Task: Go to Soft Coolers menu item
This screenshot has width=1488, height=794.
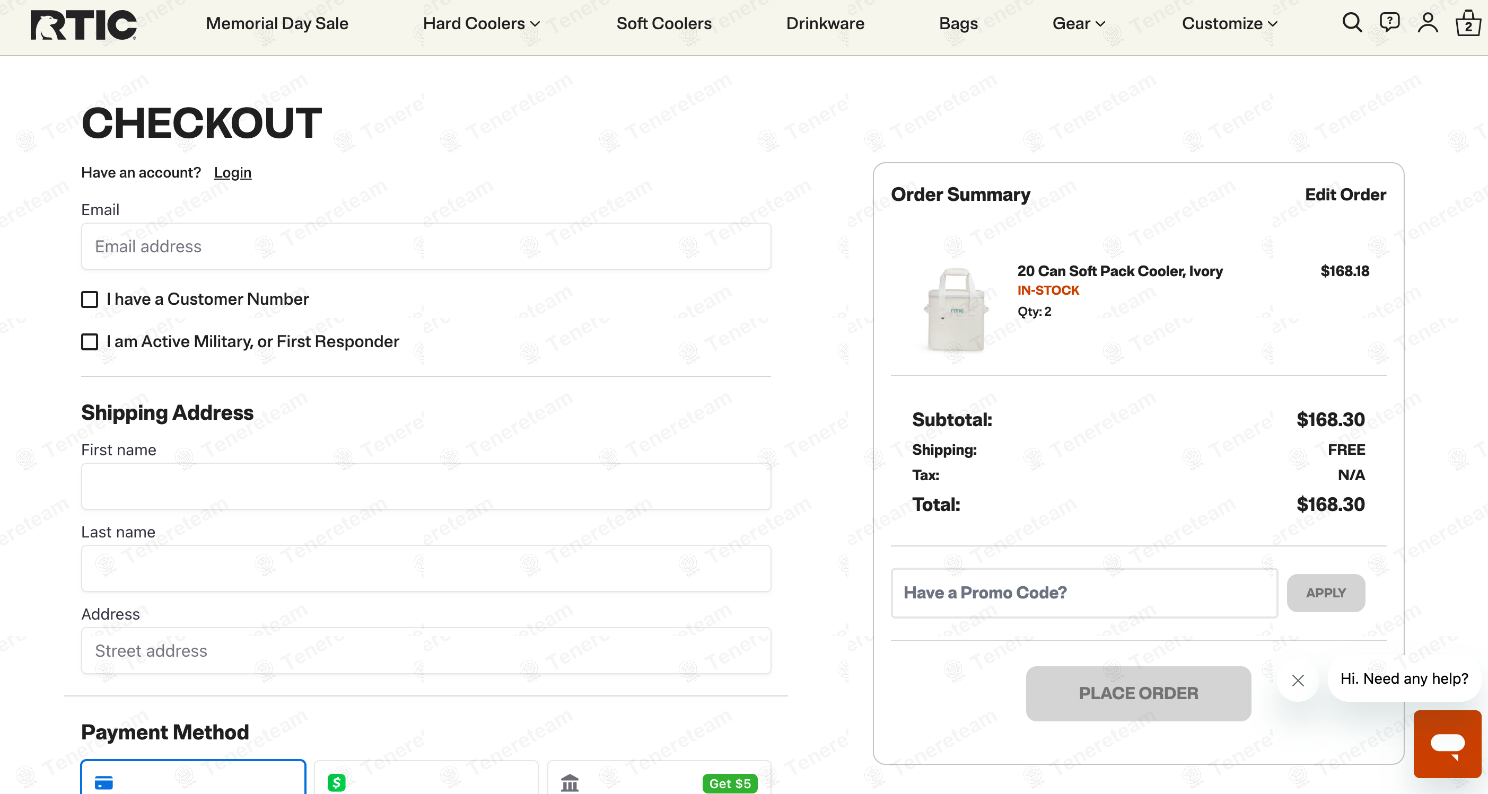Action: click(664, 24)
